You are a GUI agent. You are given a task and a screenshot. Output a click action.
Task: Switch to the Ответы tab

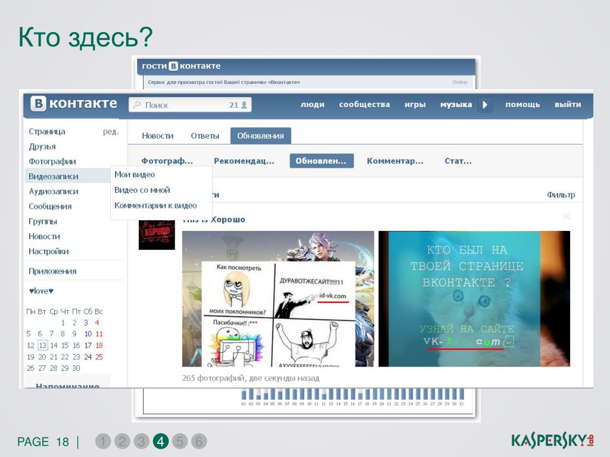pyautogui.click(x=205, y=136)
